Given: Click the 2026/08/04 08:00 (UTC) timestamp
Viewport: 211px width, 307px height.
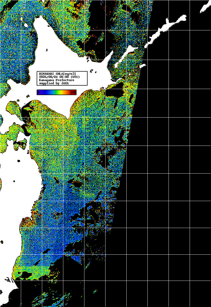Looking at the screenshot, I should coord(59,77).
